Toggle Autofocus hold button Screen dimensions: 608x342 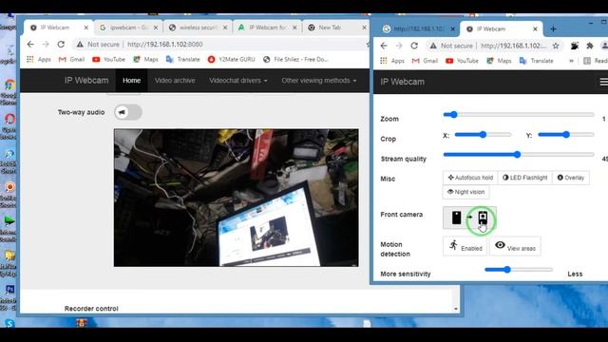(470, 178)
